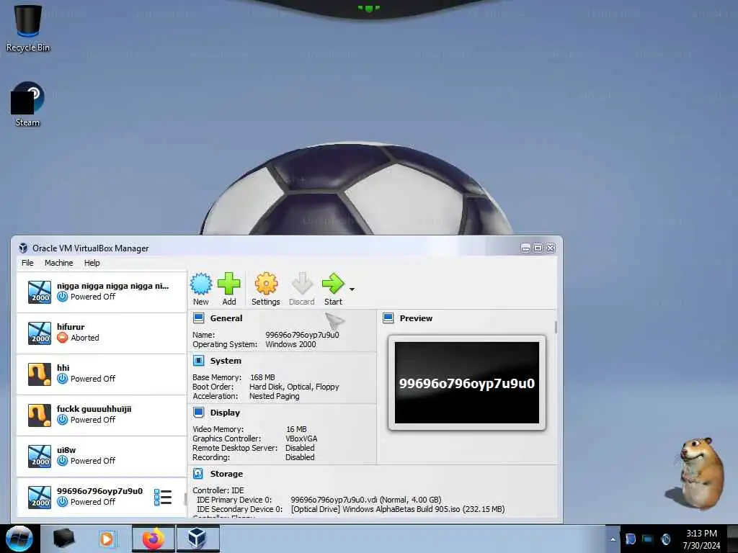Click the New machine toolbar icon
Viewport: 738px width, 553px height.
click(x=201, y=289)
